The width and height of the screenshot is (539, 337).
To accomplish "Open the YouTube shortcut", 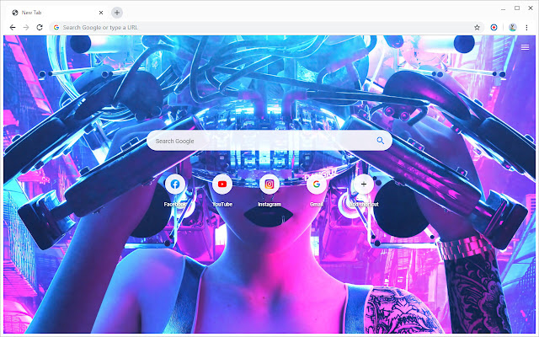I will [222, 185].
